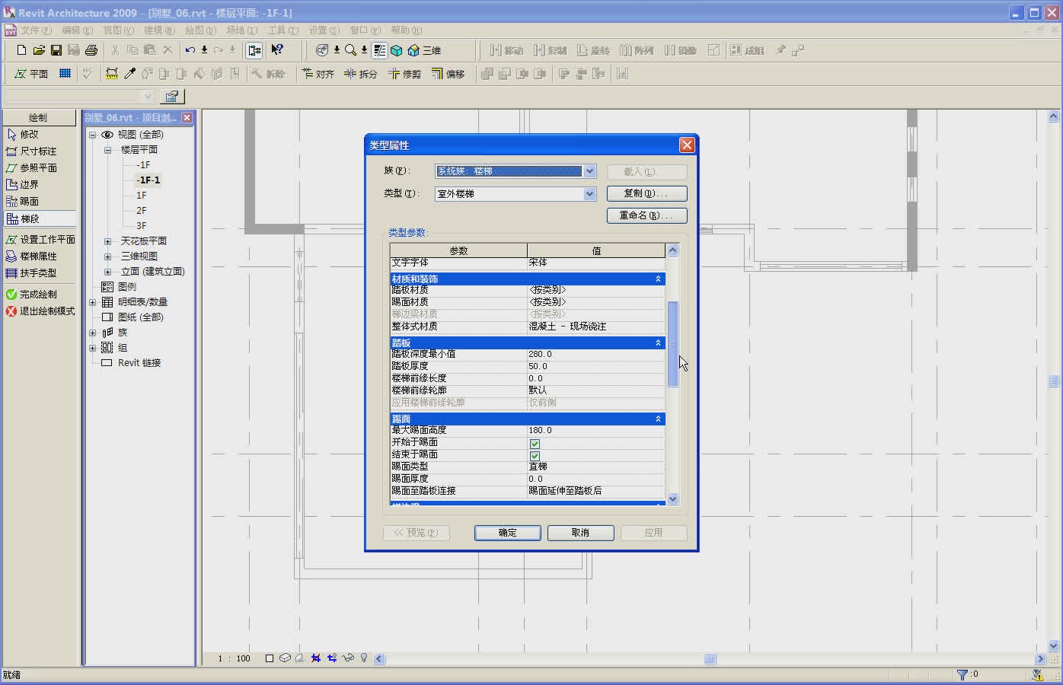Click the Measure tape icon

click(112, 74)
